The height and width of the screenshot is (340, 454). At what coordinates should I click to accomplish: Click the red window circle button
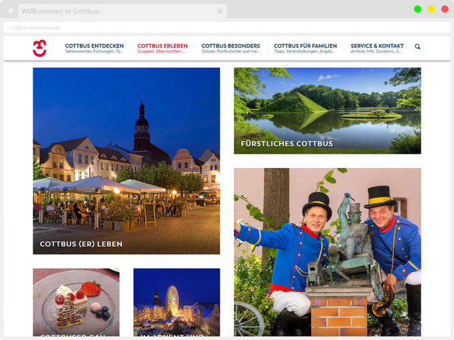pyautogui.click(x=444, y=9)
